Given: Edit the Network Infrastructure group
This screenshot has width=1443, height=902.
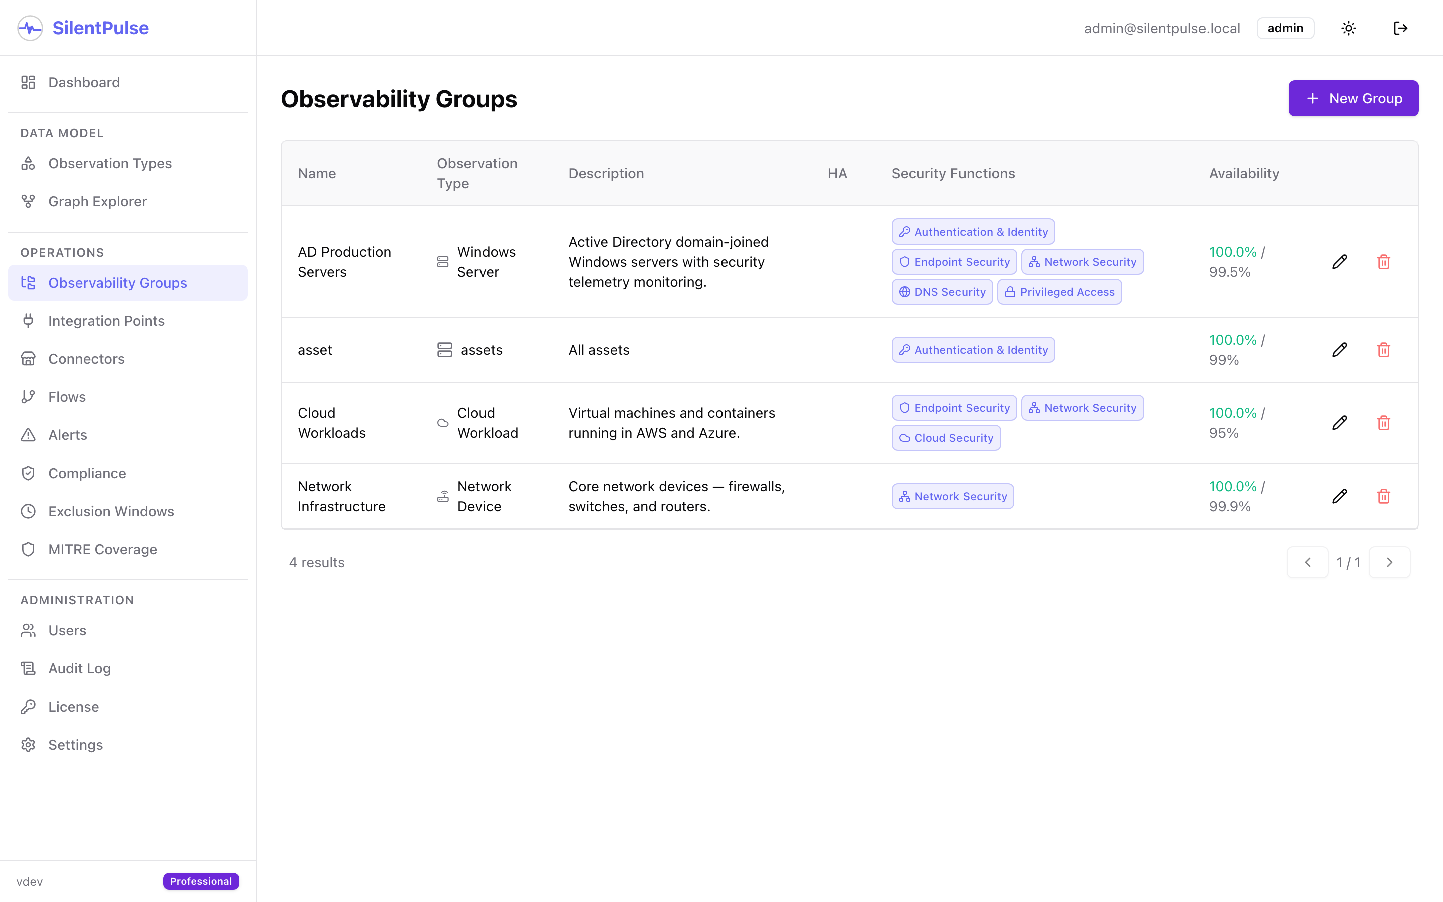Looking at the screenshot, I should click(x=1340, y=496).
